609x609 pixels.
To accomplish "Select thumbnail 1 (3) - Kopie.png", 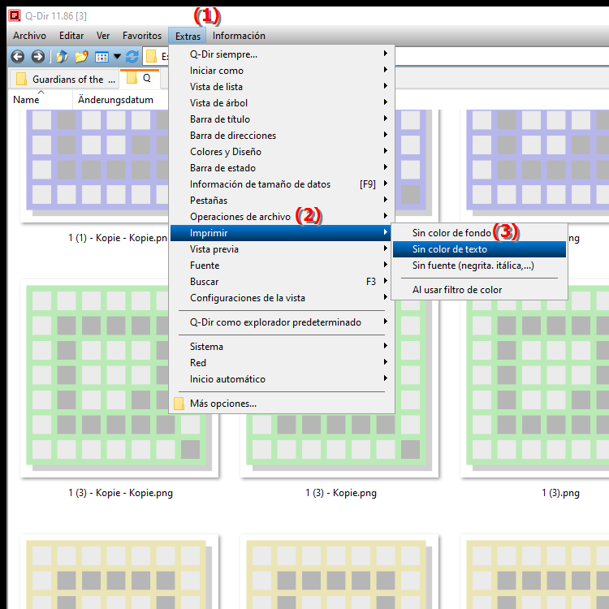I will click(x=339, y=446).
